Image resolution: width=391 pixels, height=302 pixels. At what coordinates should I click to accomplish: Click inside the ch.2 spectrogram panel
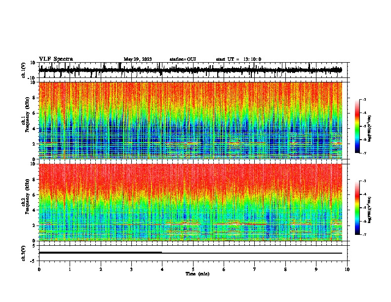point(191,202)
